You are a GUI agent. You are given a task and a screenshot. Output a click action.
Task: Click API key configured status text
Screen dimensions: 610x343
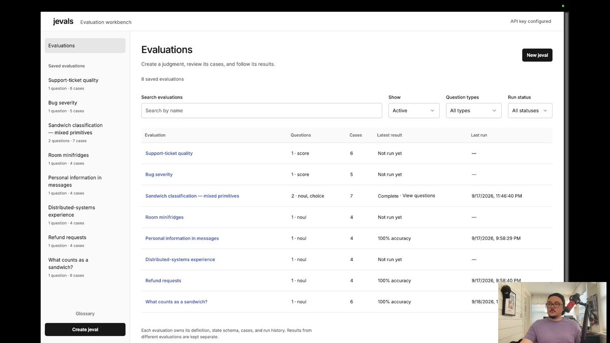click(531, 21)
